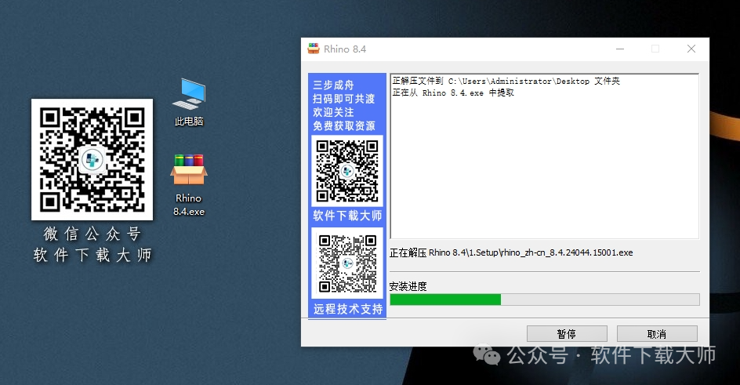Click the 暂停 pause button
The height and width of the screenshot is (385, 740).
coord(567,334)
